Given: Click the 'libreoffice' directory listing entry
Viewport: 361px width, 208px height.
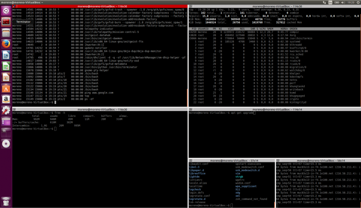Looking at the screenshot, I should [x=197, y=174].
